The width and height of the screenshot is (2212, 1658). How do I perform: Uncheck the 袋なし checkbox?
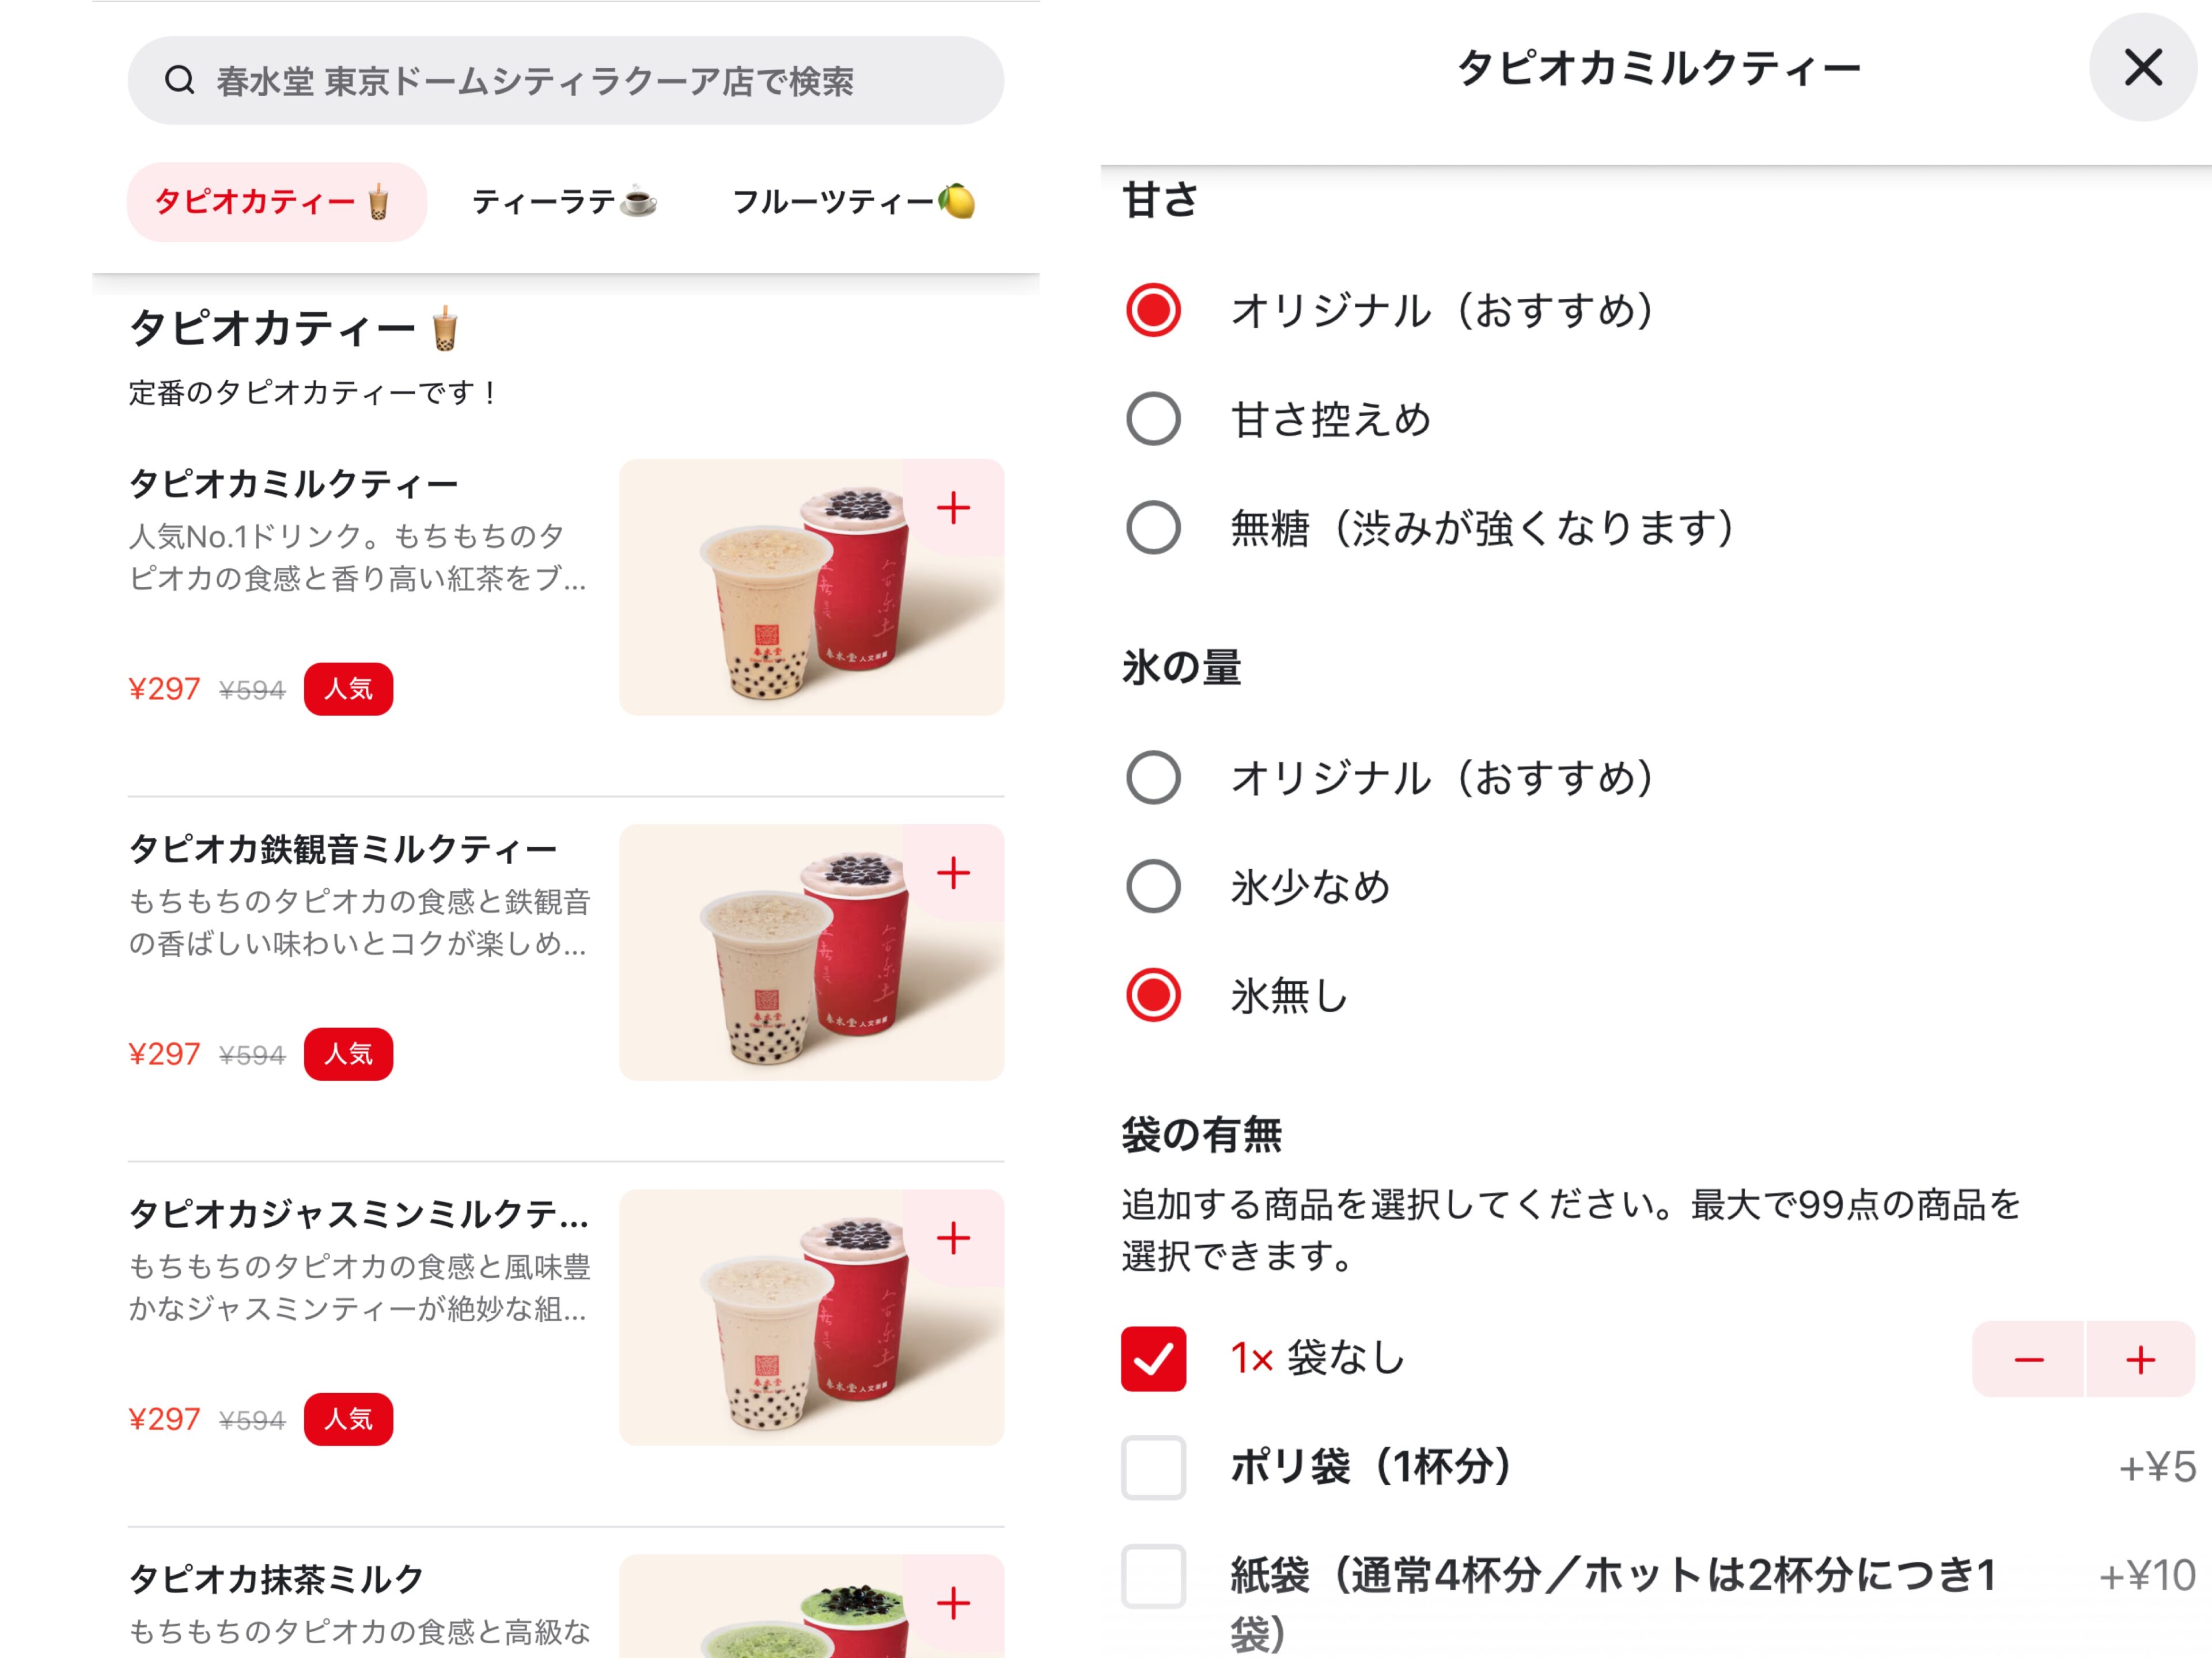(1153, 1359)
